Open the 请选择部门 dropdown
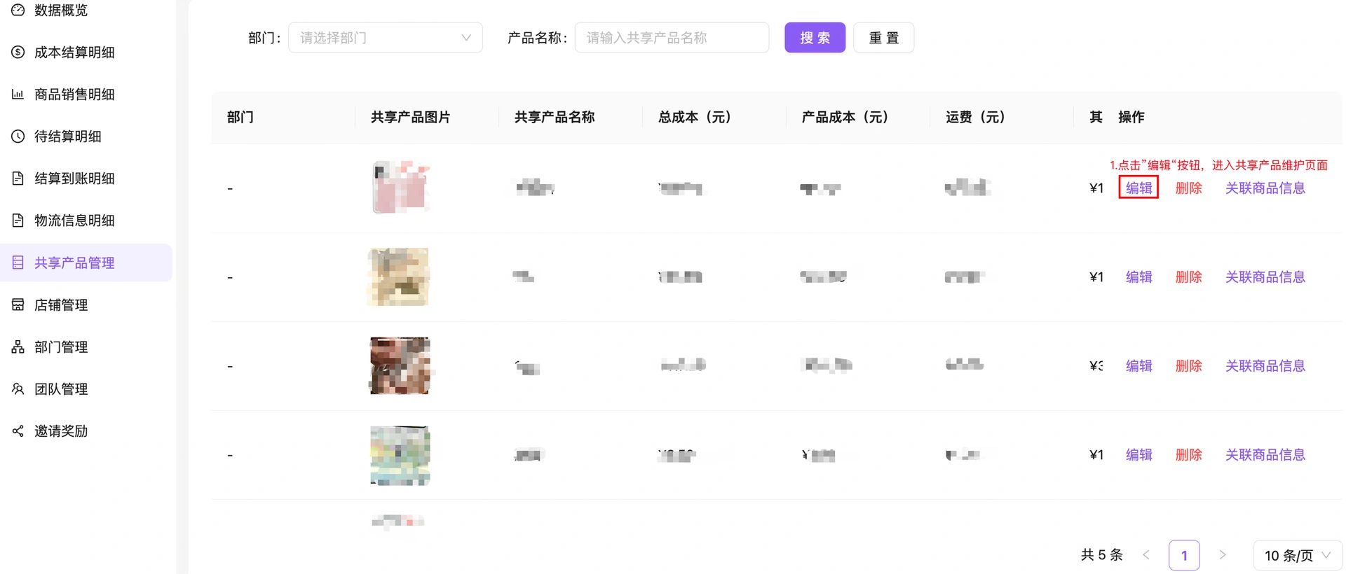1346x574 pixels. [386, 38]
